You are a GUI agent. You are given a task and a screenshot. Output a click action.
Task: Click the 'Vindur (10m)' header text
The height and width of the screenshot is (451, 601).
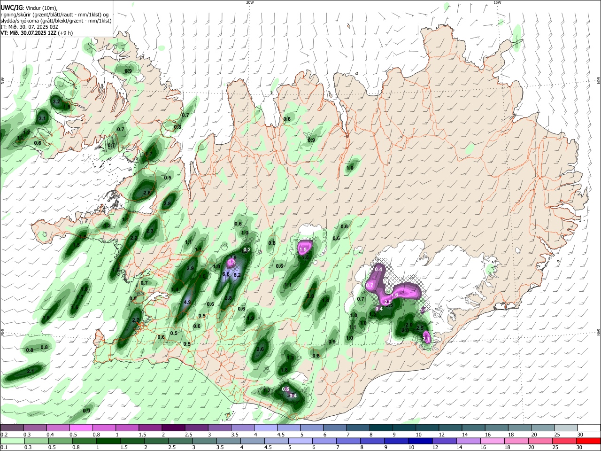(x=41, y=8)
